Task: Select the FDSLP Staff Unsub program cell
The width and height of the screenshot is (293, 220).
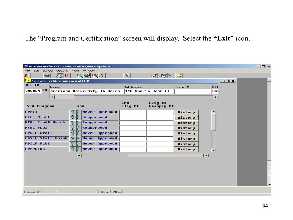Action: click(47, 138)
